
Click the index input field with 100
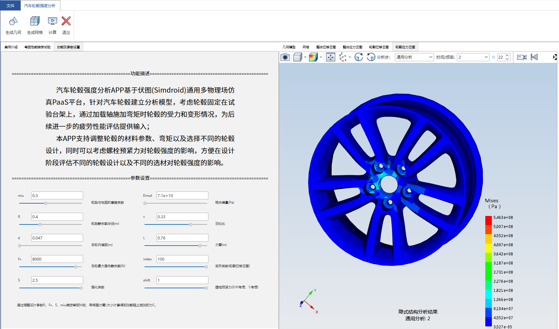tap(182, 259)
